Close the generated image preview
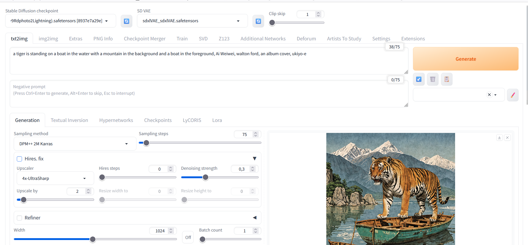528x245 pixels. (x=508, y=138)
